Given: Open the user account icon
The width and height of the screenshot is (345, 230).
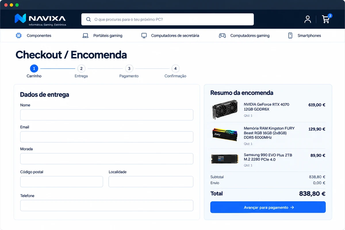Looking at the screenshot, I should coord(308,19).
